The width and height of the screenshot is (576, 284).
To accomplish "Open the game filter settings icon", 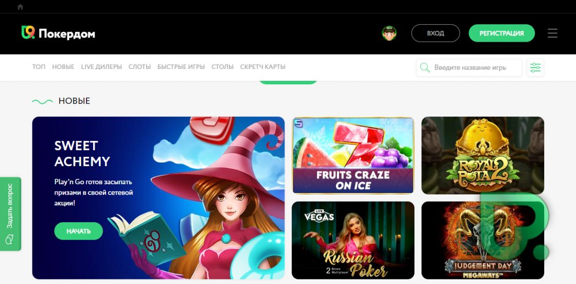I will coord(535,67).
